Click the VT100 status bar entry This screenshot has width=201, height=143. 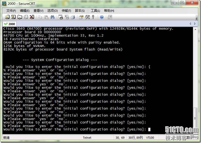click(x=150, y=138)
